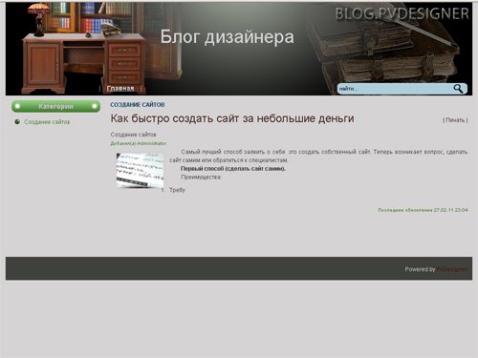Click the BLOG.PVDESIGNER logo text
This screenshot has width=478, height=358.
402,14
